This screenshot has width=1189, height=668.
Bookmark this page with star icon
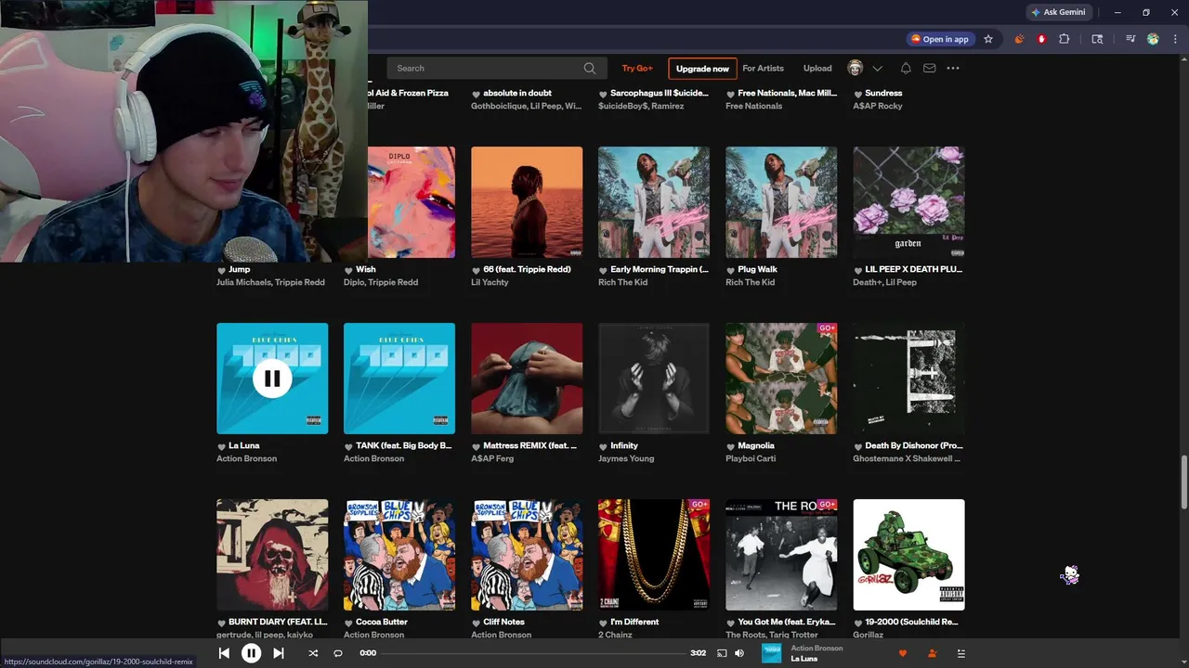click(x=988, y=39)
